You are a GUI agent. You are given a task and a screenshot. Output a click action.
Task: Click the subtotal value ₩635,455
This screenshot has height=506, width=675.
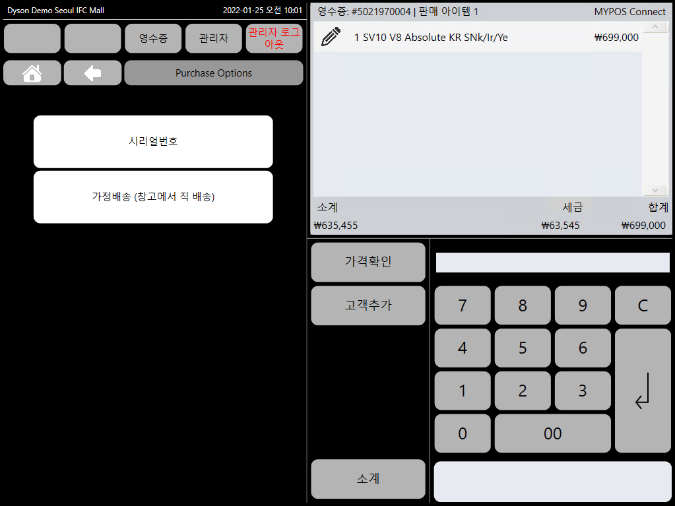pos(336,226)
